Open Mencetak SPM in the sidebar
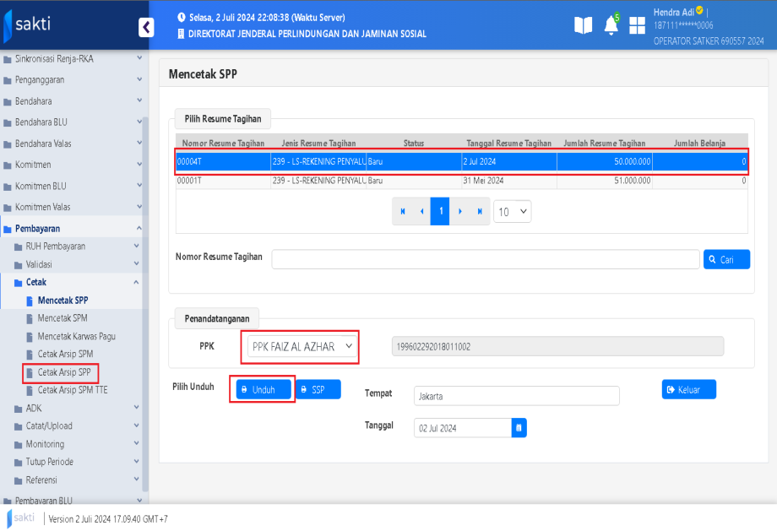Viewport: 777px width, 531px height. tap(62, 318)
